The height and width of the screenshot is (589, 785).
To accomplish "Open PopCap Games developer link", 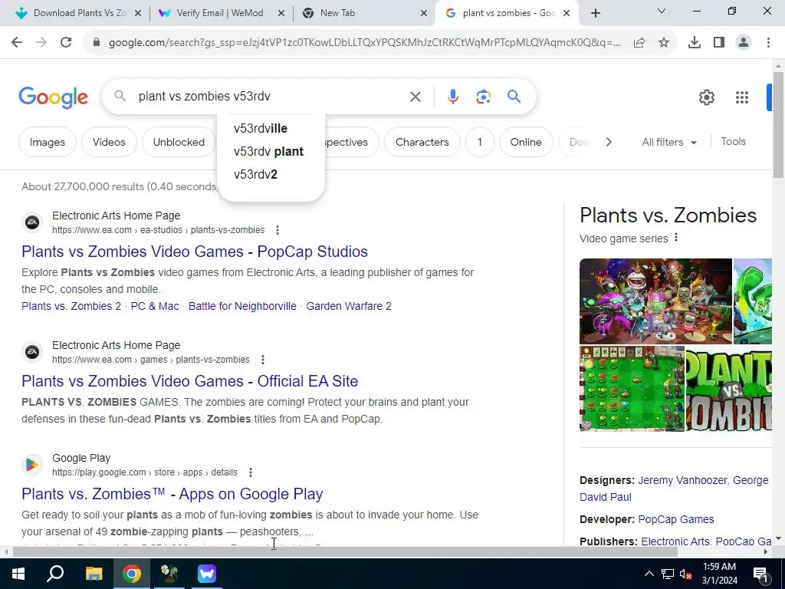I will 676,519.
